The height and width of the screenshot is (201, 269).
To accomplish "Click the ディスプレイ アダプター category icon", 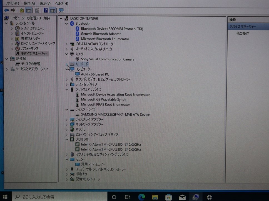I will click(72, 120).
